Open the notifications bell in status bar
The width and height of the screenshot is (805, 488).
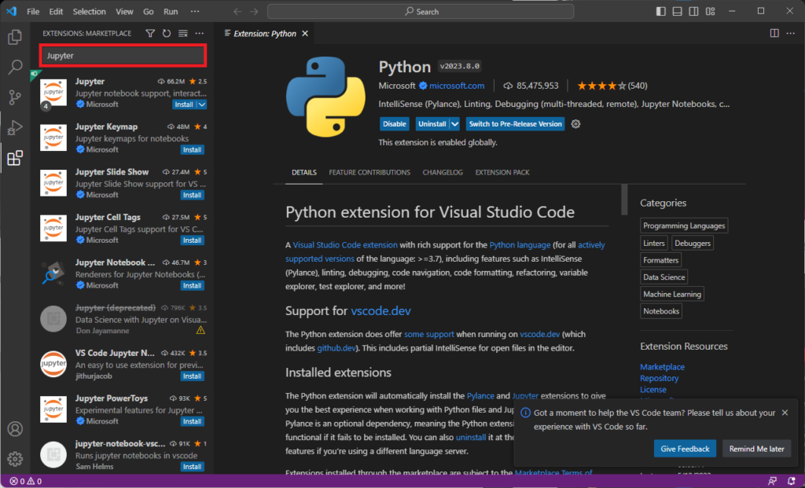coord(791,482)
